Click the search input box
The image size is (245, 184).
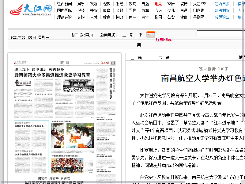point(221,33)
